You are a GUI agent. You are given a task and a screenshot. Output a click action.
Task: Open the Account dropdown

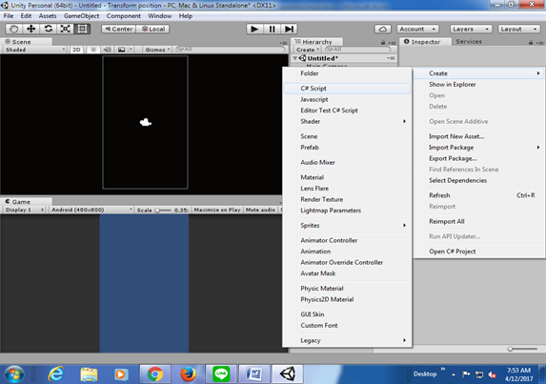click(x=417, y=29)
